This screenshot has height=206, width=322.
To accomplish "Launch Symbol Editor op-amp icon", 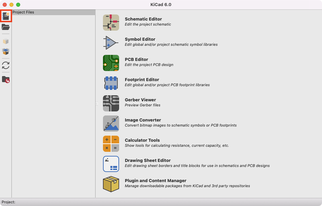I will (x=111, y=43).
